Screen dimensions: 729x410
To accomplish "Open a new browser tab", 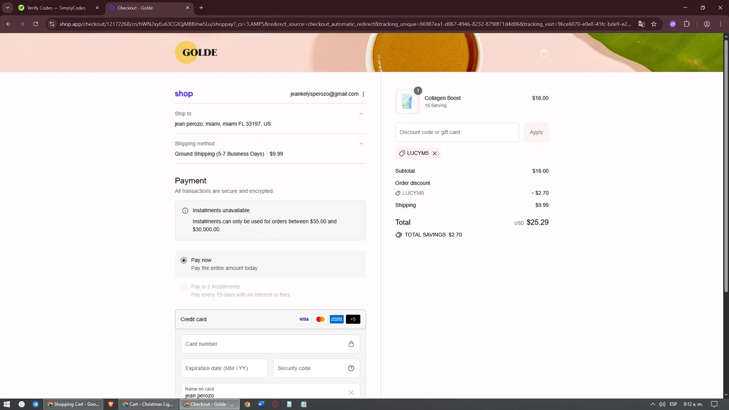I will [201, 8].
